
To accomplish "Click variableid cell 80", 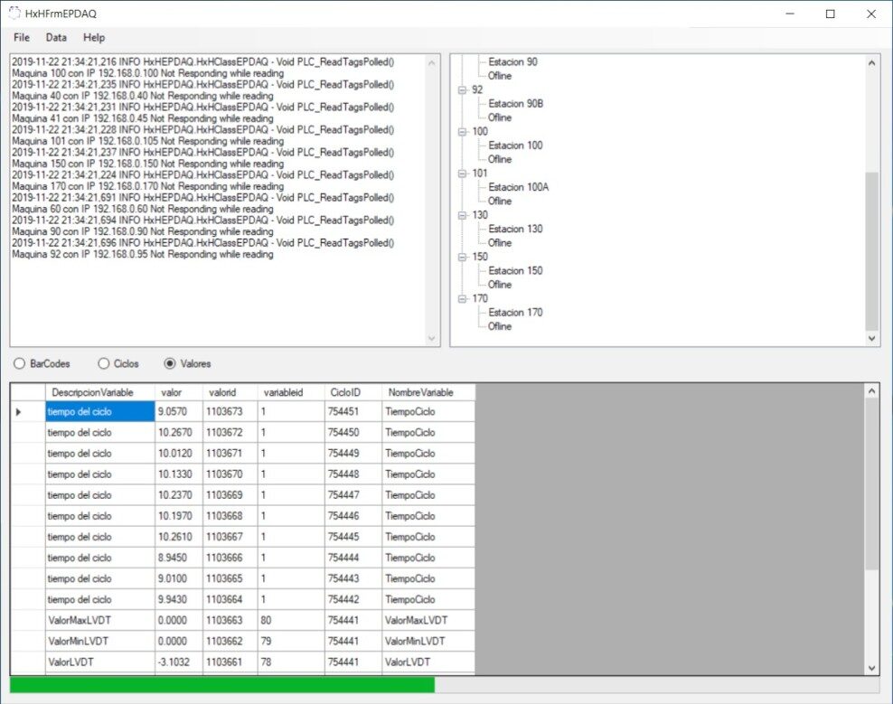I will coord(291,620).
